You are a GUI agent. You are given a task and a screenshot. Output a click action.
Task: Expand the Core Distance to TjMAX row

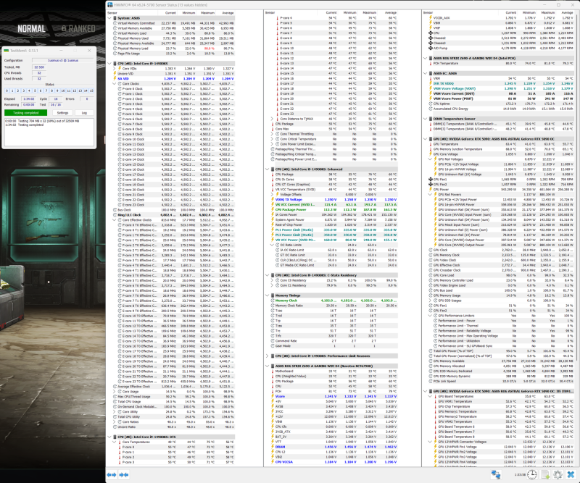click(273, 119)
